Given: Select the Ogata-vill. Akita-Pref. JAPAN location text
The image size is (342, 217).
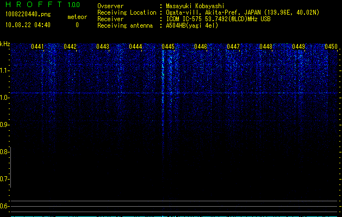Looking at the screenshot, I should (242, 13).
